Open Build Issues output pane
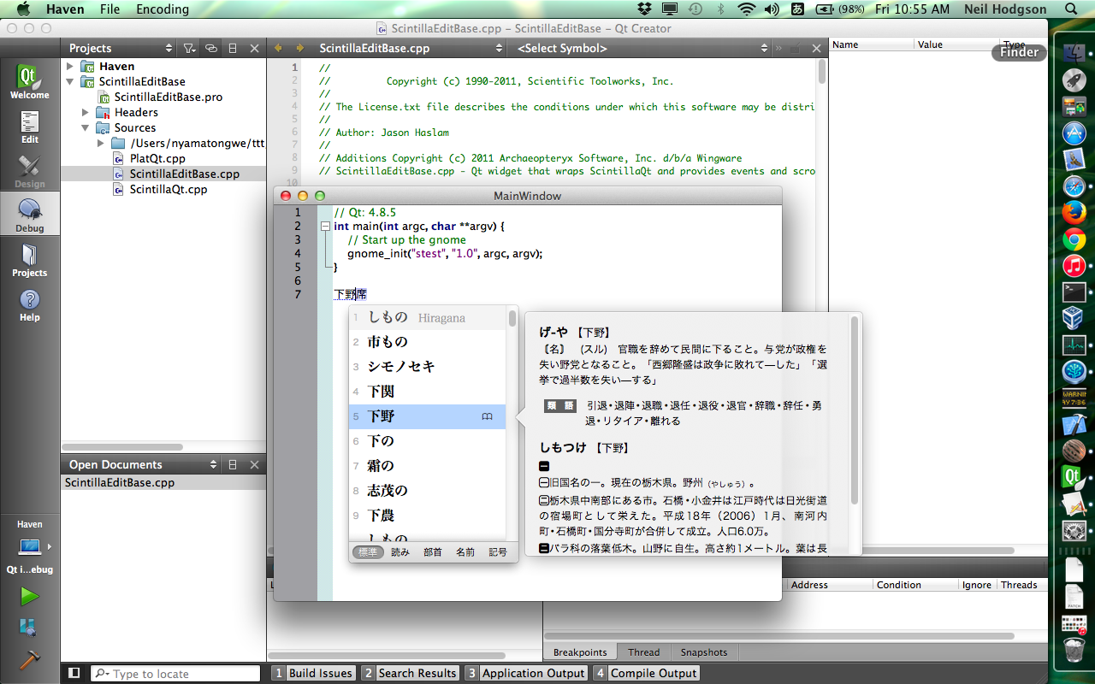This screenshot has height=684, width=1095. pyautogui.click(x=313, y=674)
